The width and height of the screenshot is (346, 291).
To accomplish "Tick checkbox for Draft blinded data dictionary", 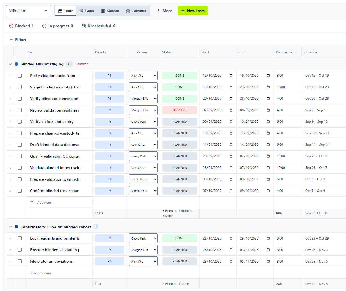I will [x=20, y=145].
